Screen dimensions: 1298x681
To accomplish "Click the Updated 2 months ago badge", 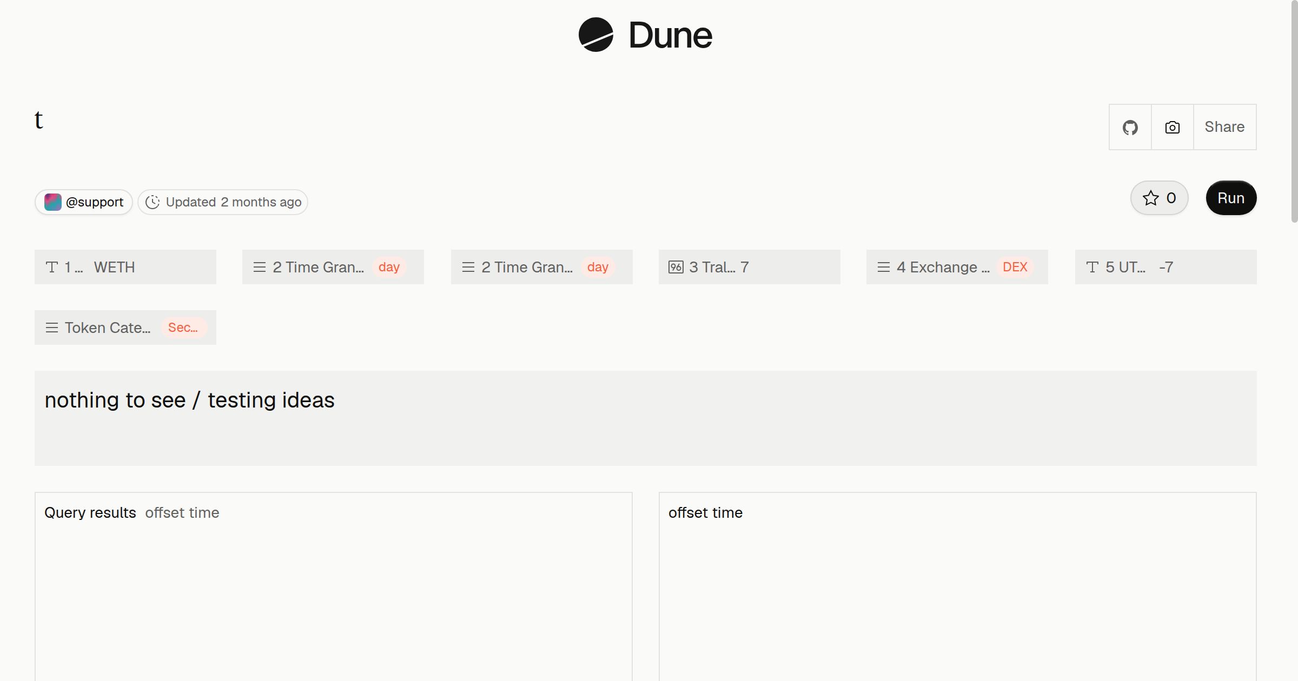I will 223,202.
